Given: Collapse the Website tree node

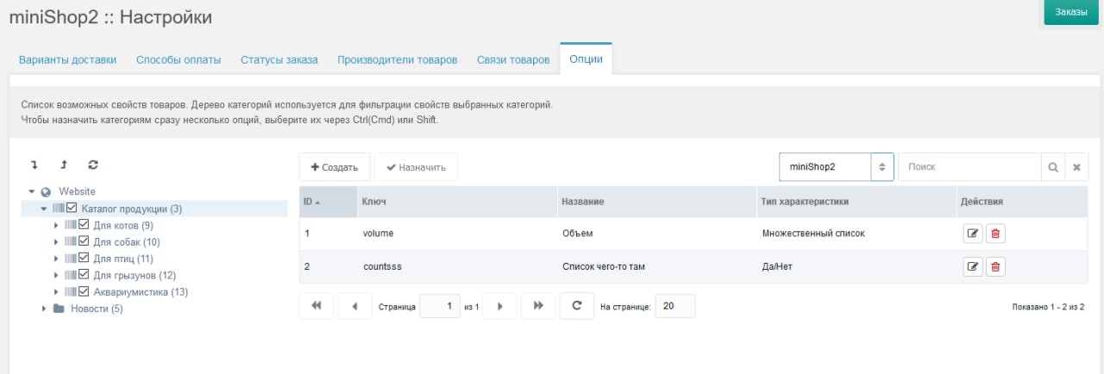Looking at the screenshot, I should tap(32, 192).
